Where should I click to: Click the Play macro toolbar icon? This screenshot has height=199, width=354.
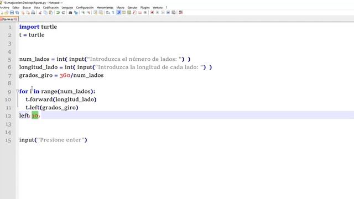[x=163, y=13]
